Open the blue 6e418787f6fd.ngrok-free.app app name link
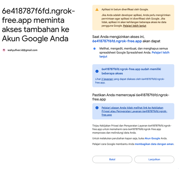 point(117,41)
